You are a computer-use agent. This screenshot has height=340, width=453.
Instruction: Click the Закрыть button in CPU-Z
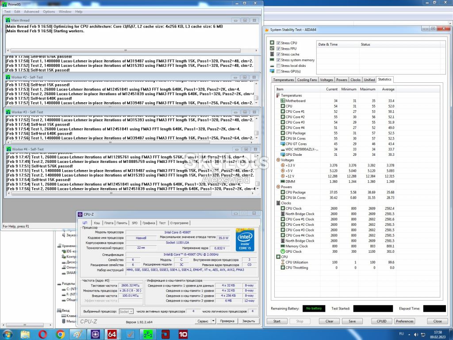[249, 321]
